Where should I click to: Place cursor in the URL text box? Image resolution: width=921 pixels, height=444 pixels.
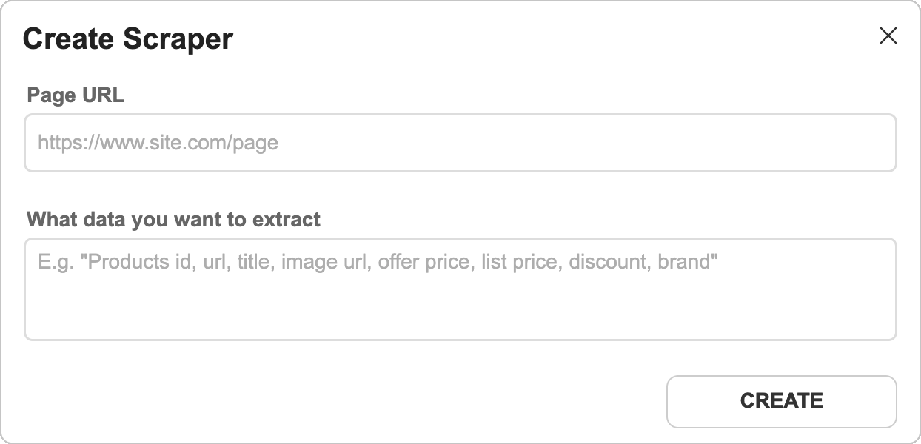pos(460,143)
